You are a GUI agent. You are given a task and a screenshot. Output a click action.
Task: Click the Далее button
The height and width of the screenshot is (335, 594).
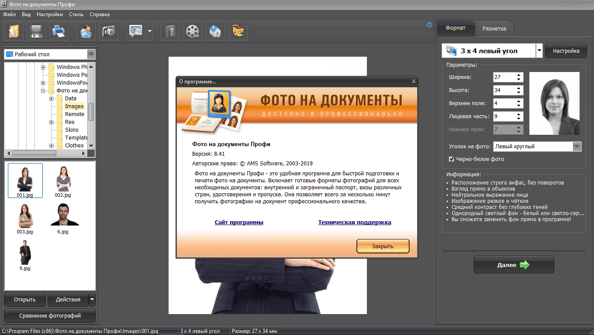pyautogui.click(x=514, y=265)
